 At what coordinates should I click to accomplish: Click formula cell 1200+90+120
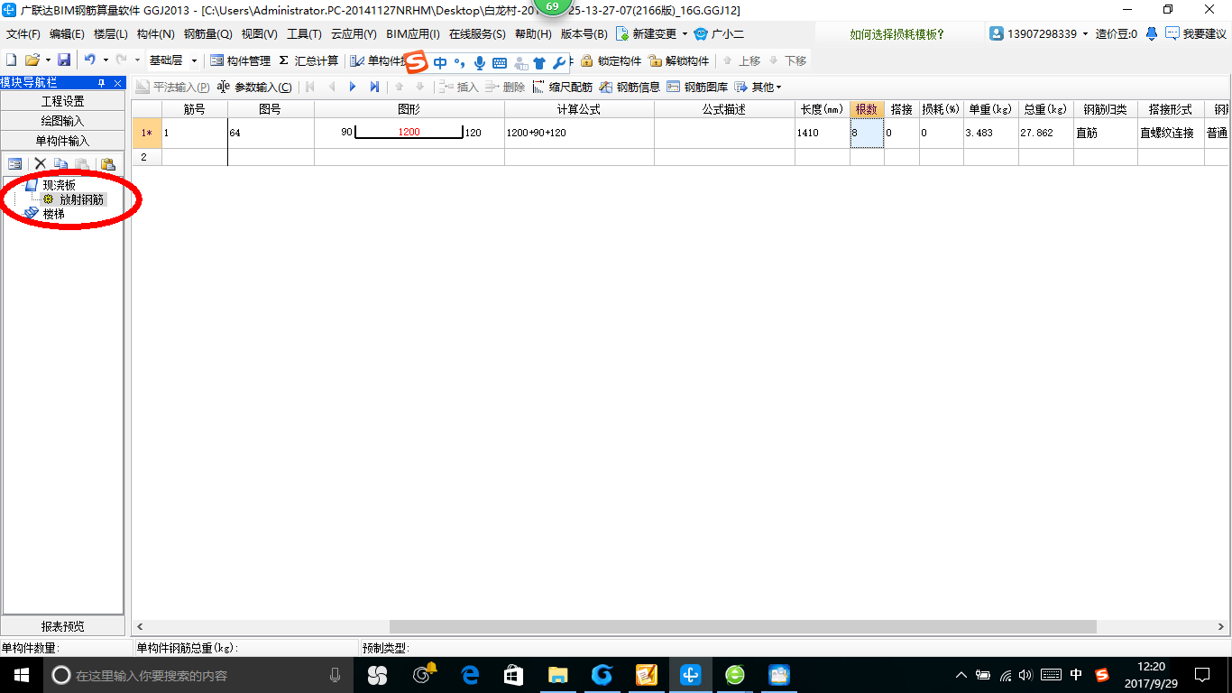pyautogui.click(x=579, y=133)
